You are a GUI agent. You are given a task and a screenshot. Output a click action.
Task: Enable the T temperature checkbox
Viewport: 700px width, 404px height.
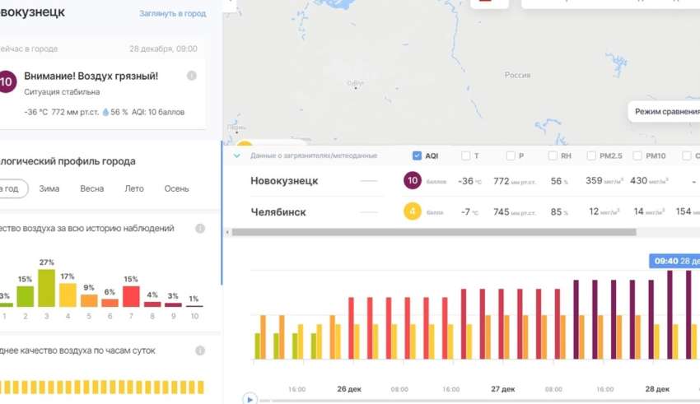click(x=465, y=156)
